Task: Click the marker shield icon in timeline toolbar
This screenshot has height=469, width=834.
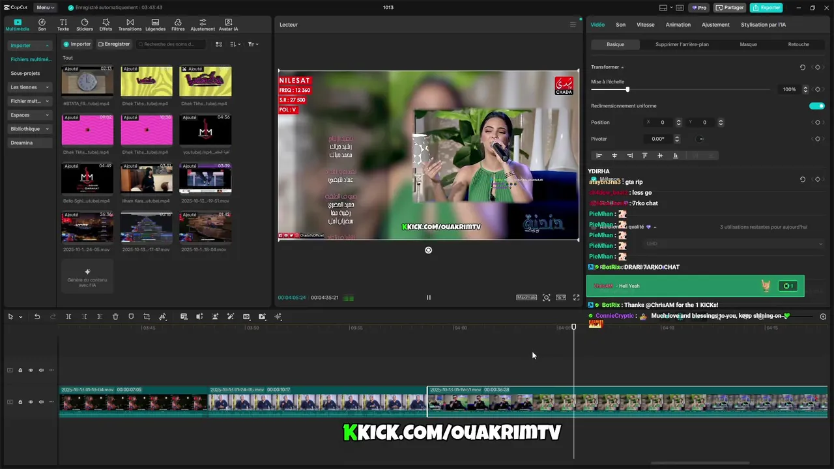Action: [x=131, y=317]
